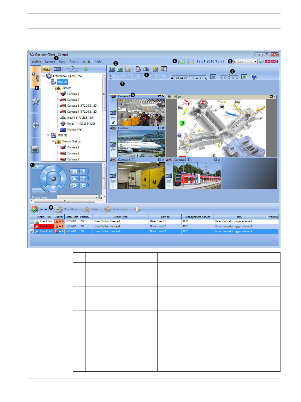
Task: Click the playback play forward button
Action: click(x=151, y=76)
